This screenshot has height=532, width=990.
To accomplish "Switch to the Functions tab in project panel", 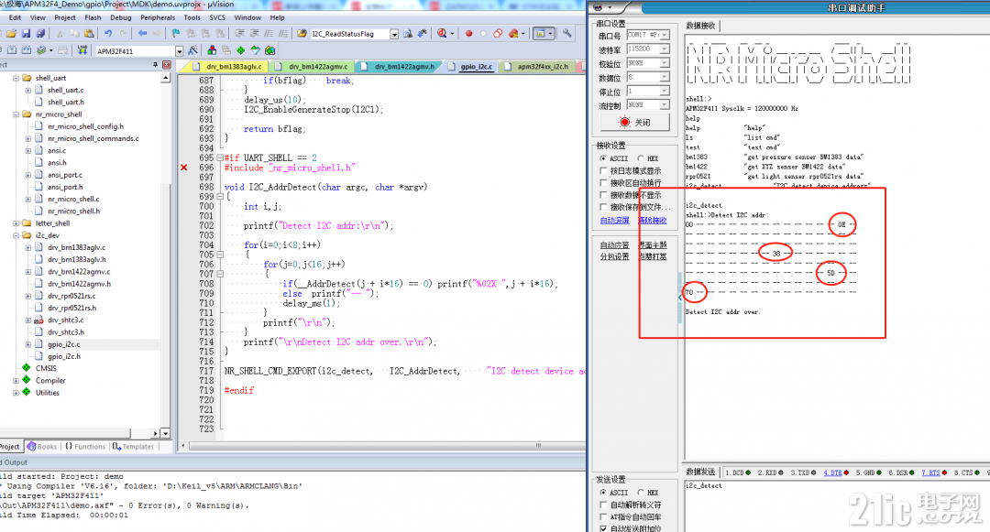I will coord(85,446).
